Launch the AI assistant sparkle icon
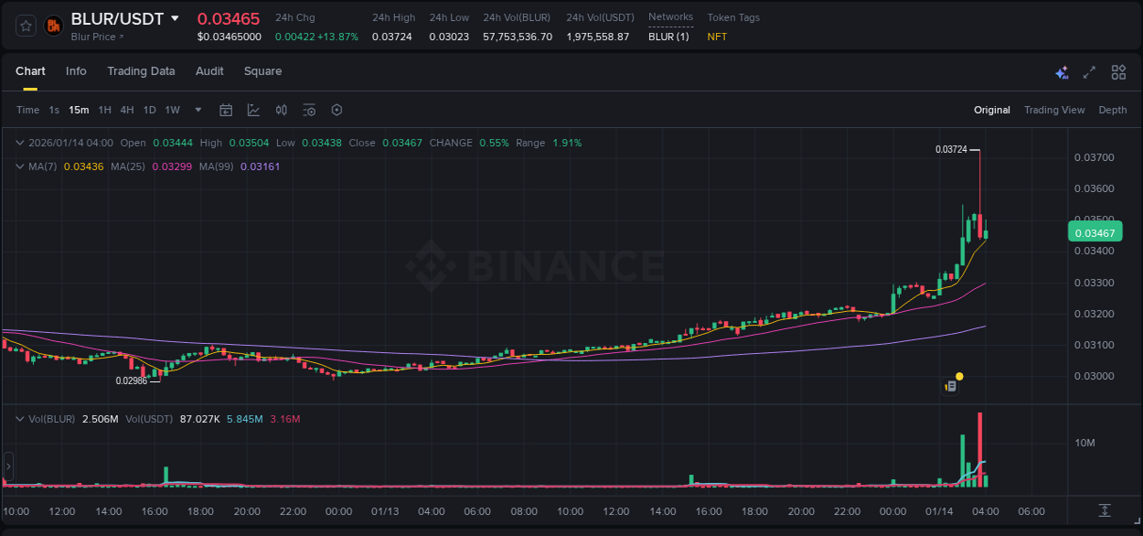1143x536 pixels. coord(1062,71)
